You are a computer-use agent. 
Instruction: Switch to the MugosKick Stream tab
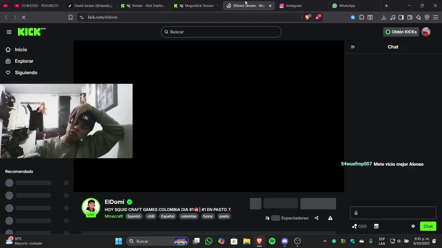click(196, 6)
